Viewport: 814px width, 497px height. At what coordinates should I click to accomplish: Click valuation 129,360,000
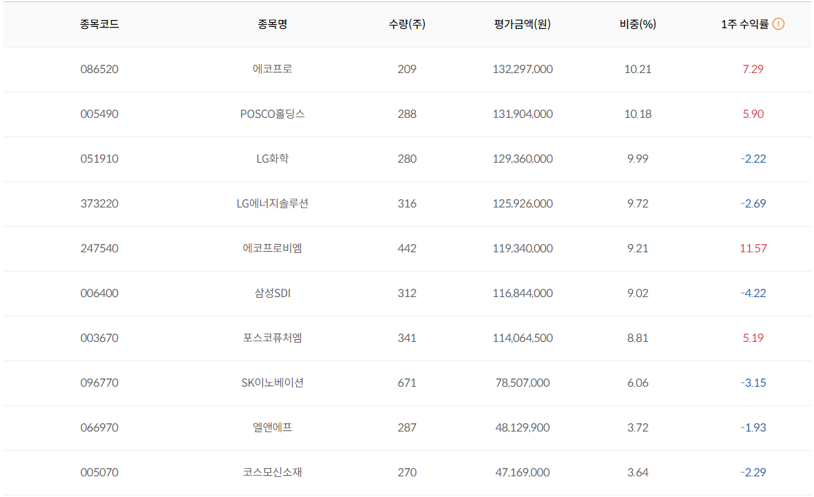(522, 159)
